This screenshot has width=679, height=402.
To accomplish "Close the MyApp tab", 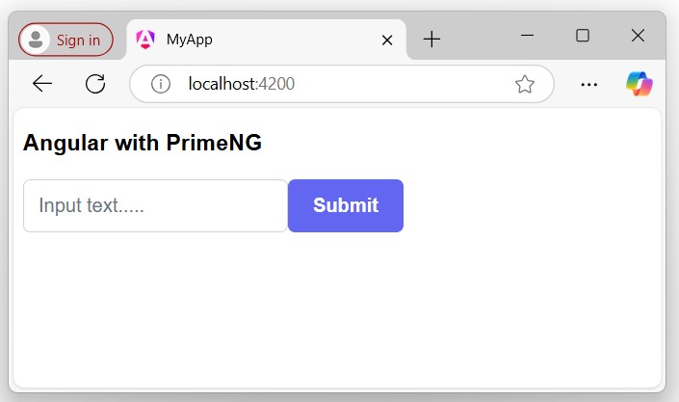I will [387, 40].
